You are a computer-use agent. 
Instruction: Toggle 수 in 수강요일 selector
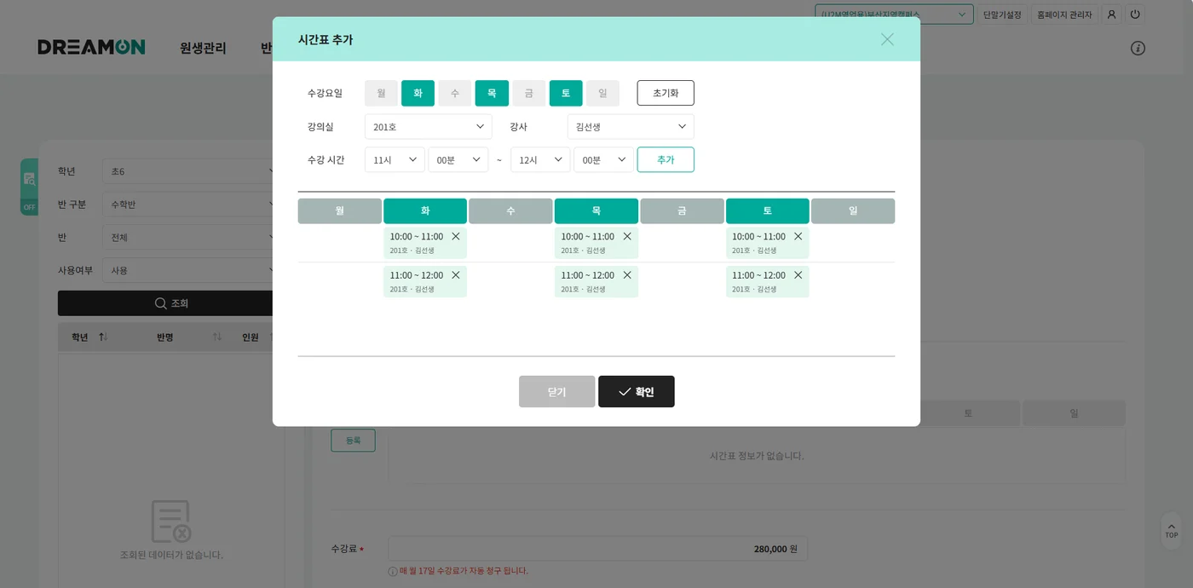coord(455,93)
